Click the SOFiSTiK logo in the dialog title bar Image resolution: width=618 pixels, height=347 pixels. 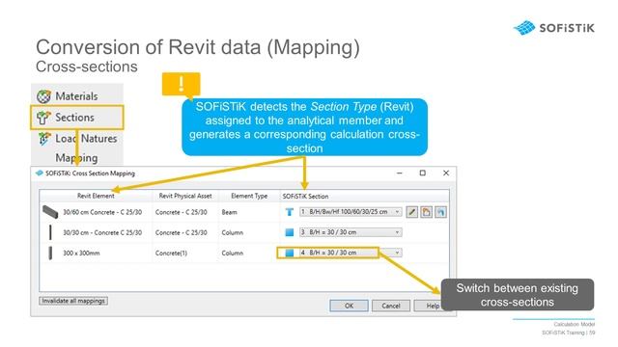(39, 173)
